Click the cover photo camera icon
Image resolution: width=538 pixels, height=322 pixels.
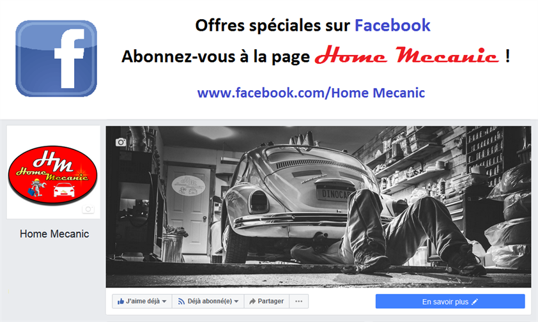point(120,142)
